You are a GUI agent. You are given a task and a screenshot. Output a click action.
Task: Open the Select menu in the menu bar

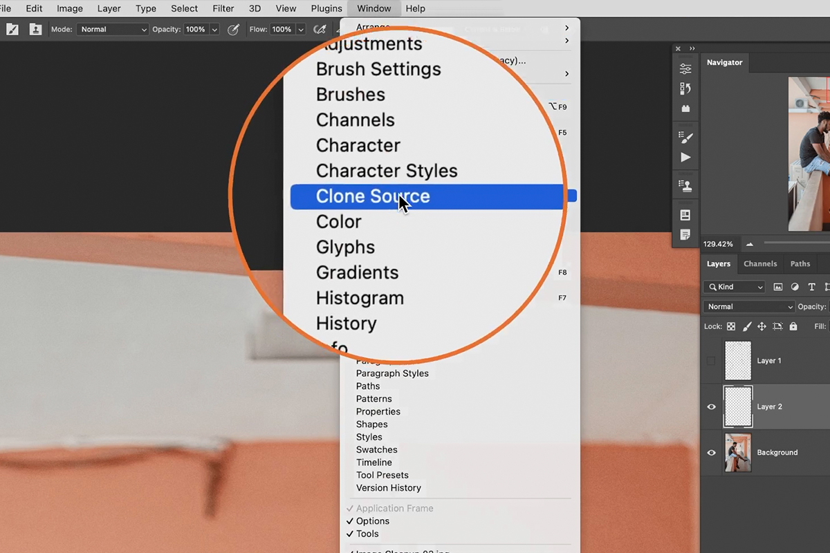click(184, 8)
